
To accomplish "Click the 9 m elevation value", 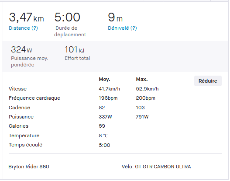I will [x=116, y=17].
